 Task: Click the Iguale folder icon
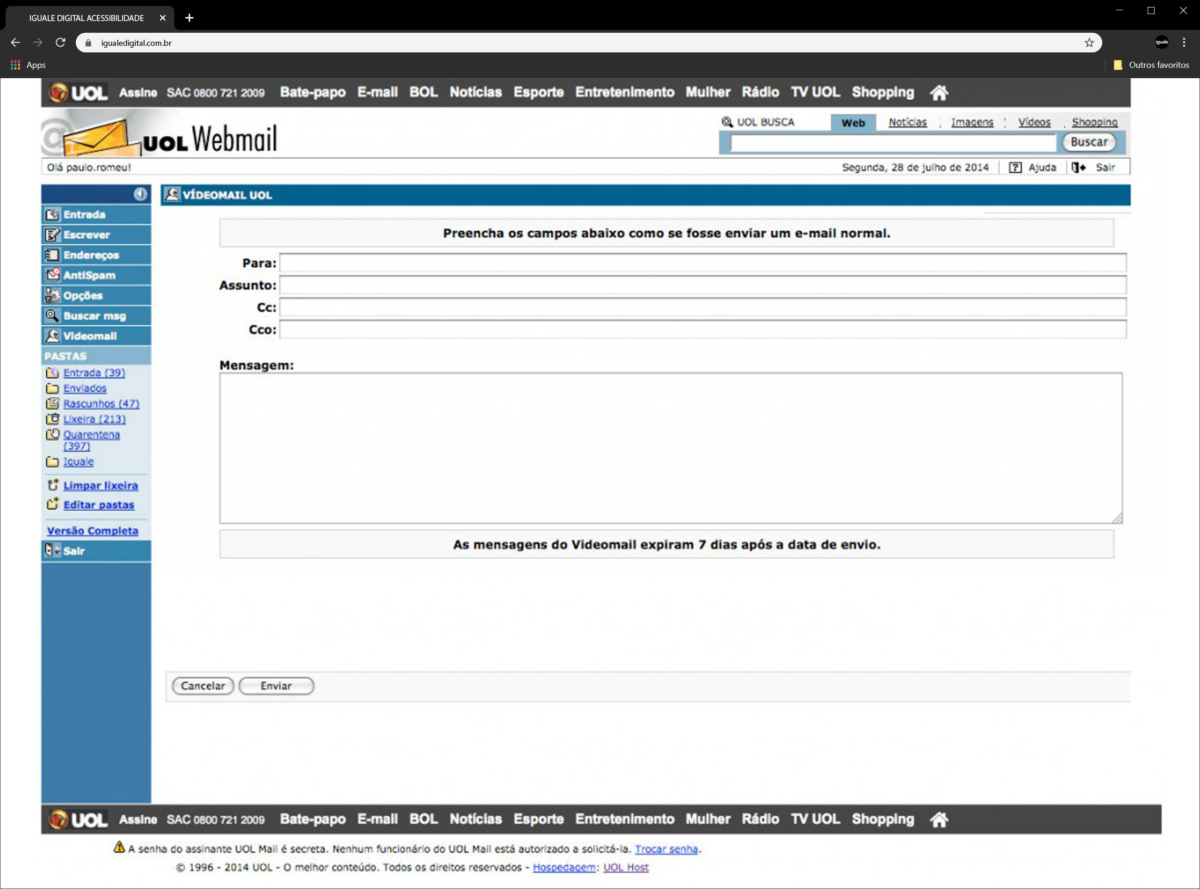pyautogui.click(x=52, y=462)
